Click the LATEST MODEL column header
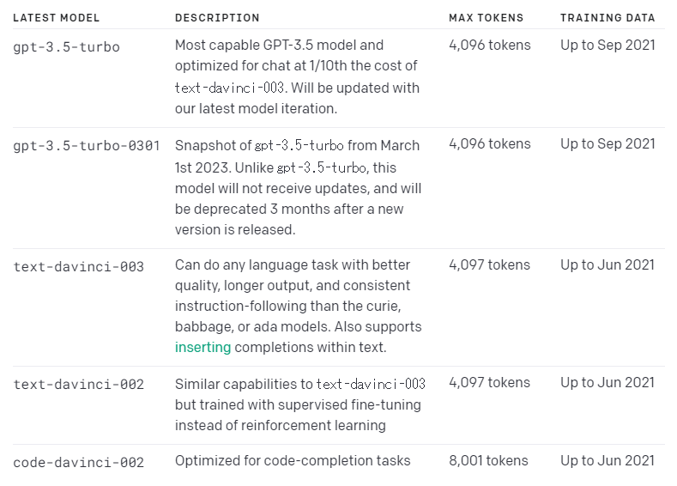 tap(56, 18)
